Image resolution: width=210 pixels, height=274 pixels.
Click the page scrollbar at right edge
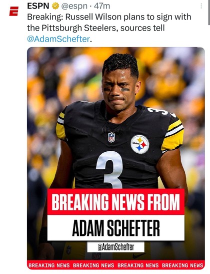click(209, 12)
